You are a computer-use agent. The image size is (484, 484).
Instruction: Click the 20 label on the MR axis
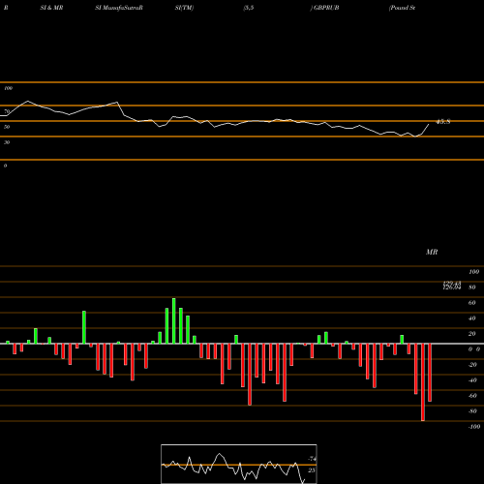[x=471, y=334]
